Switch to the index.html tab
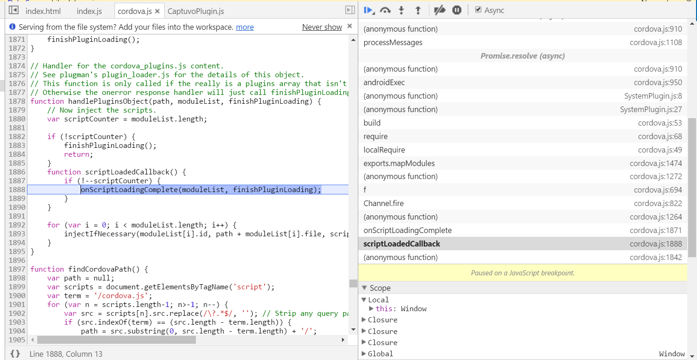The width and height of the screenshot is (697, 360). point(43,11)
